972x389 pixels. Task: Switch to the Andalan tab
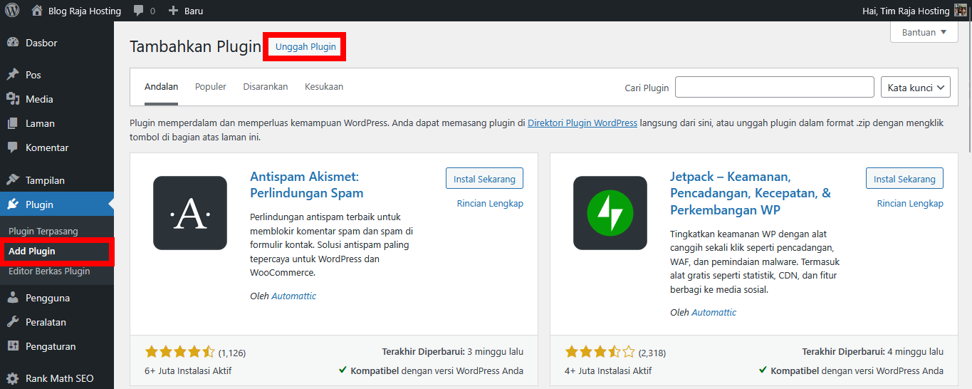(162, 87)
